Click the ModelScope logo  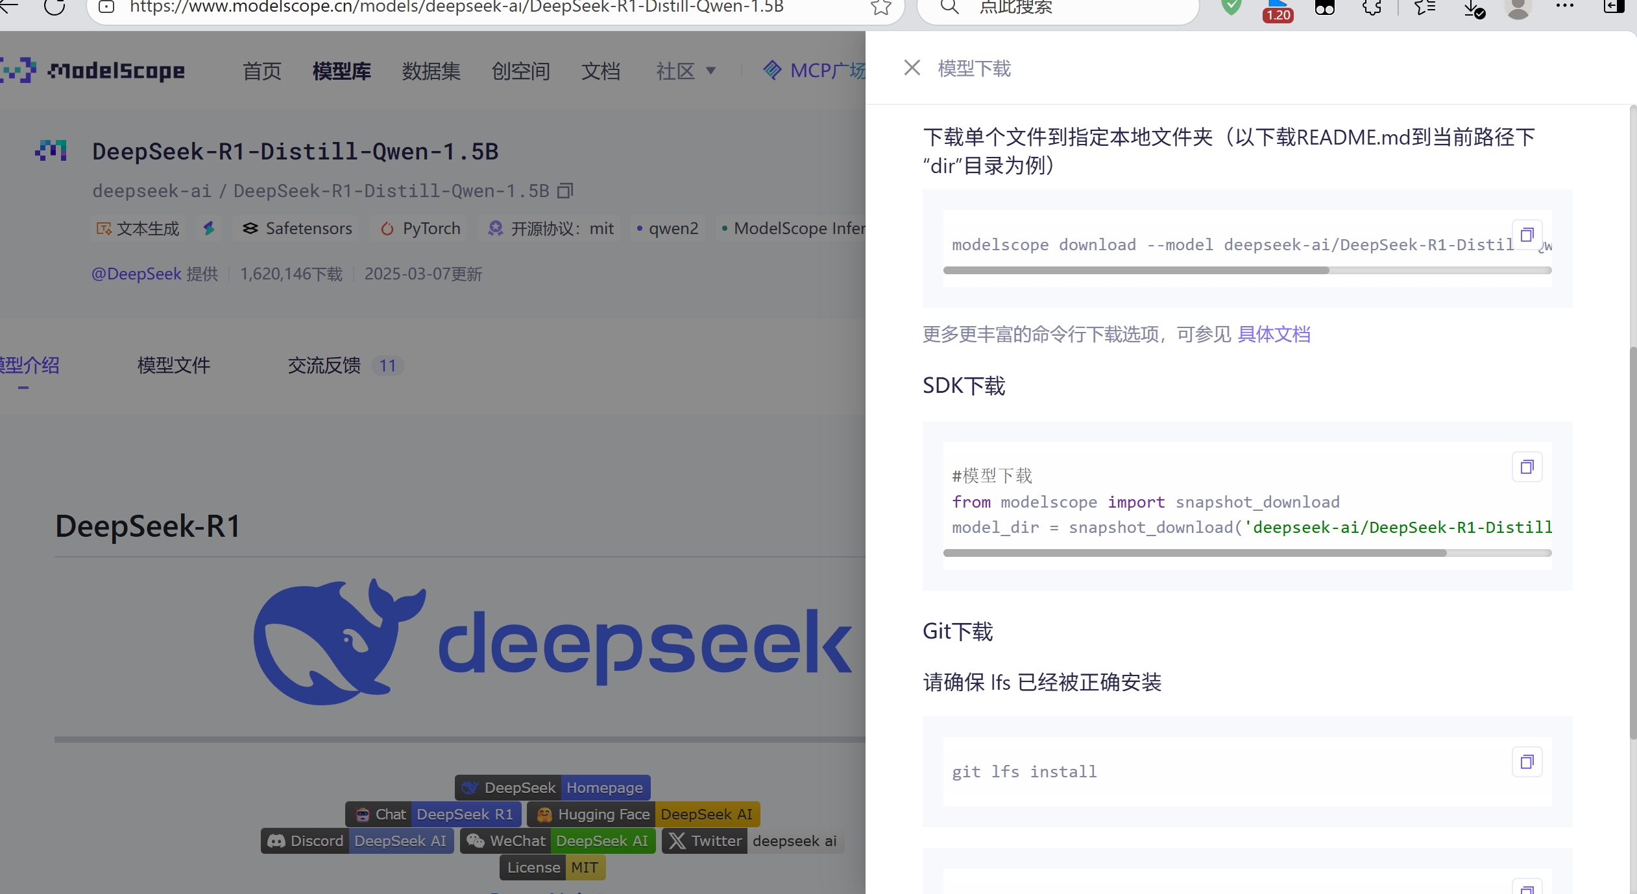tap(94, 70)
